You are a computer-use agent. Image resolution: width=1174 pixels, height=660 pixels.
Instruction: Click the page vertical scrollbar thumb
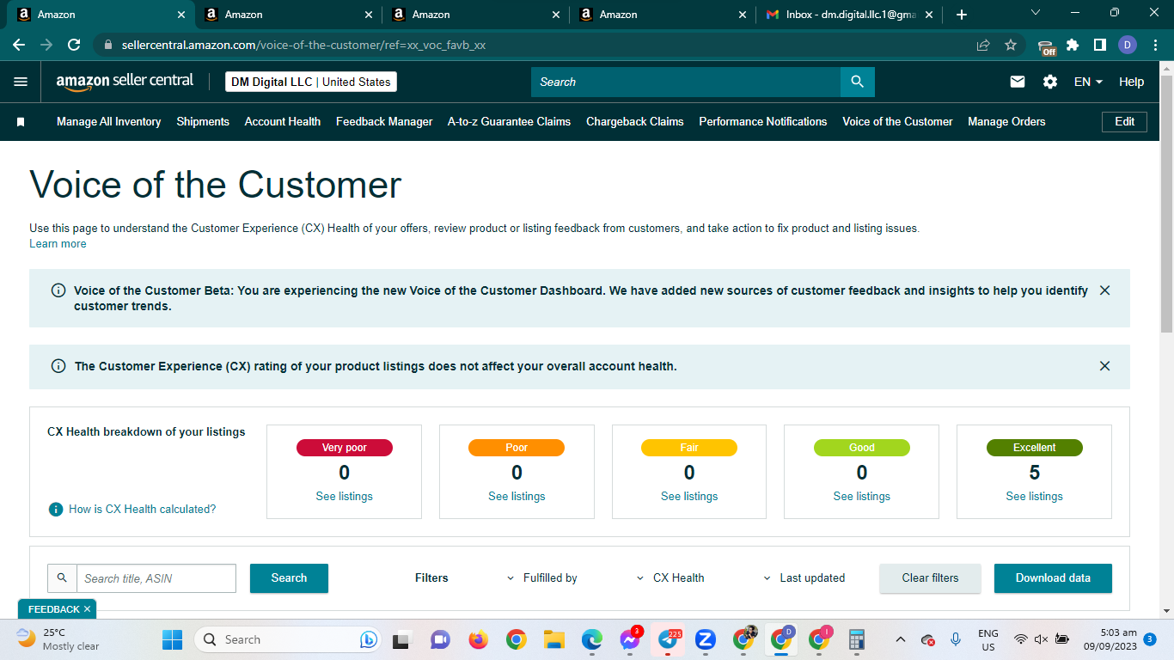coord(1166,203)
